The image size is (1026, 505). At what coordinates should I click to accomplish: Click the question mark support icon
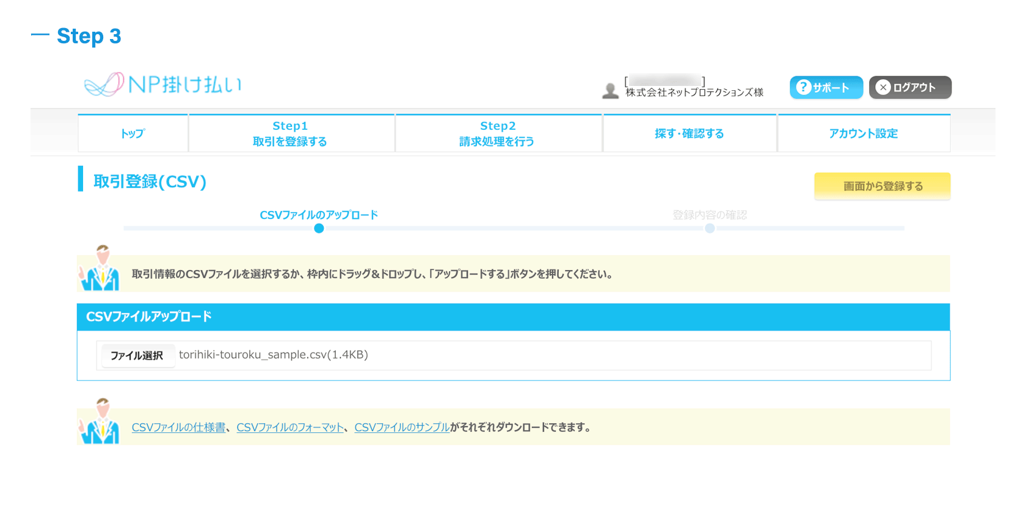pyautogui.click(x=804, y=87)
